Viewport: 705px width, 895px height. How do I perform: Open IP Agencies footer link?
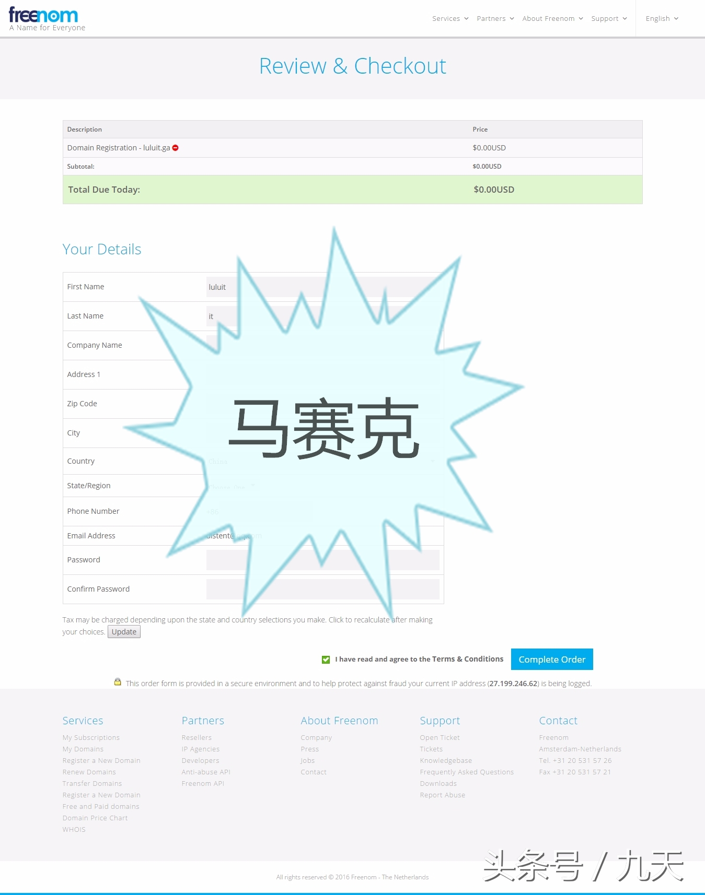click(200, 749)
